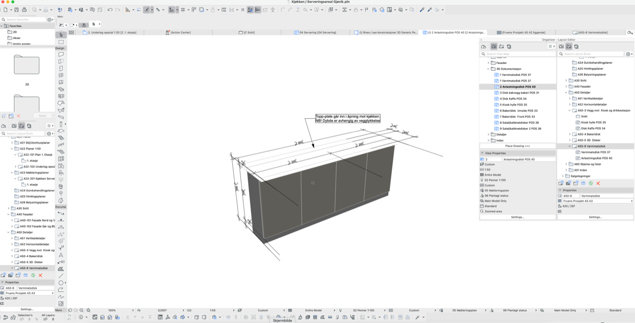Click the red X delete icon in Organizer
635x323 pixels.
click(598, 183)
